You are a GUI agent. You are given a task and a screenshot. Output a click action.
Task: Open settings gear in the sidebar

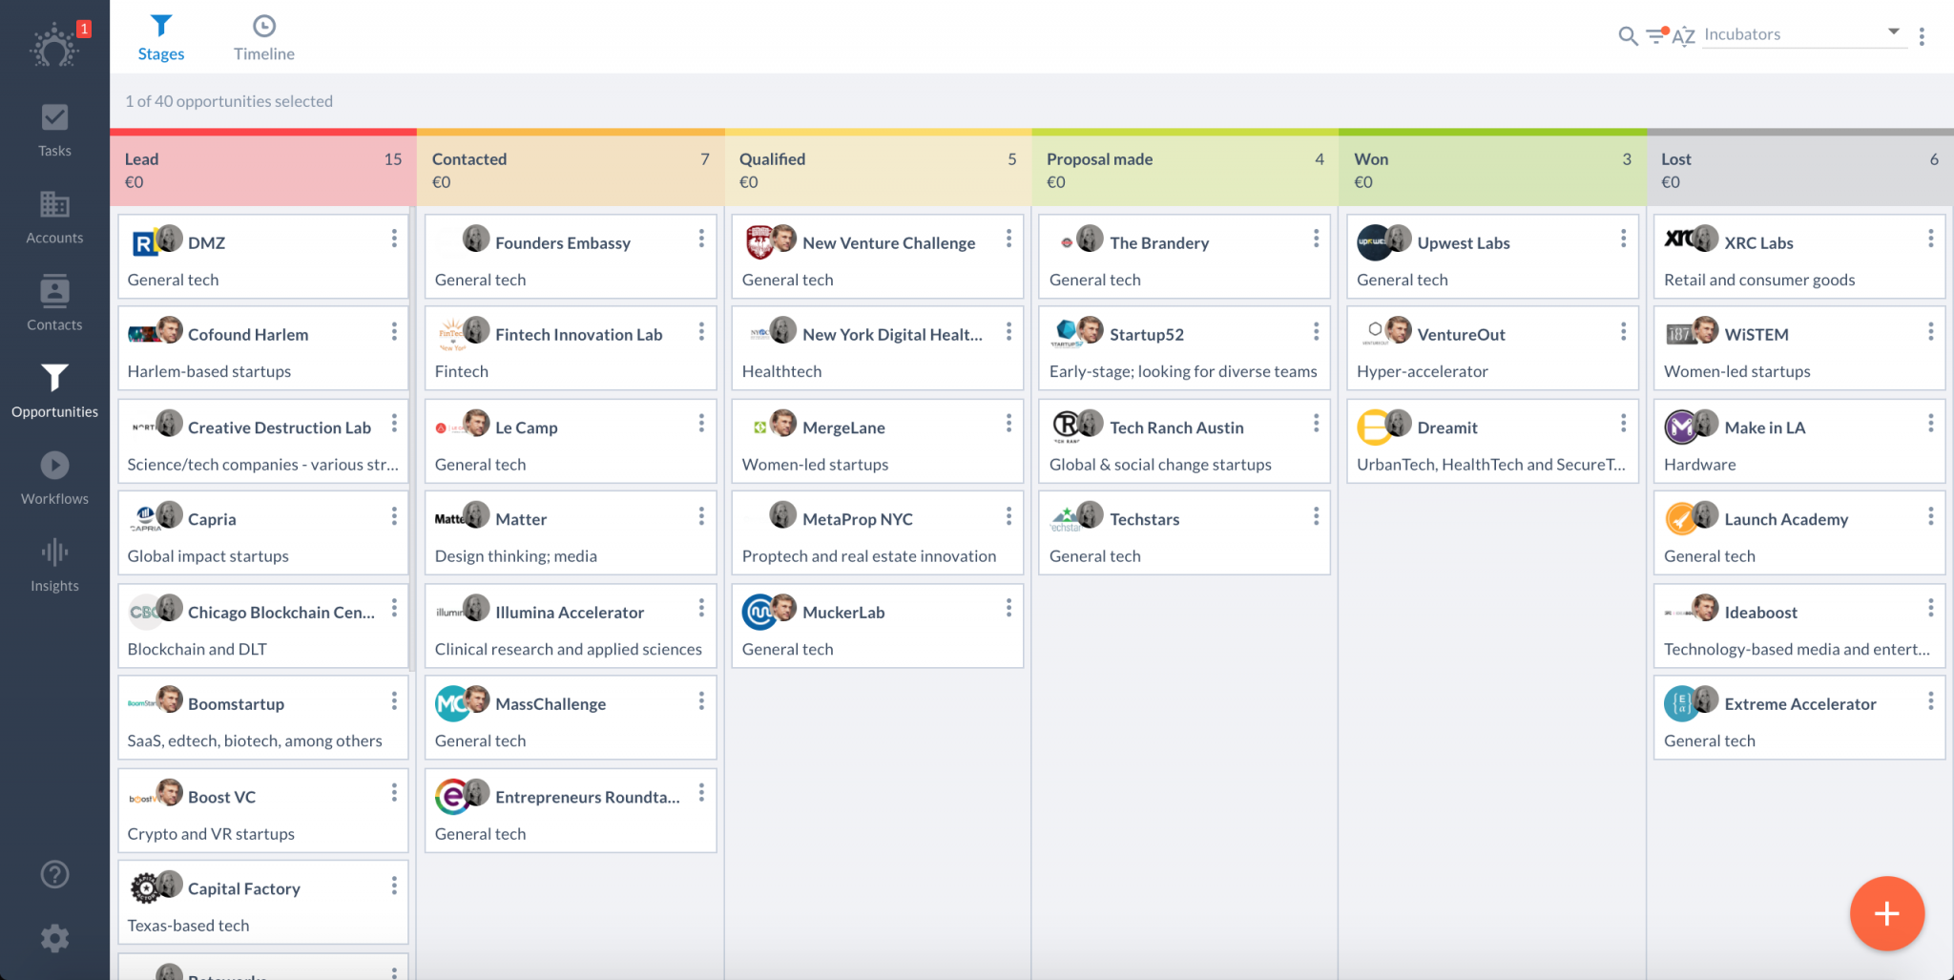click(54, 938)
